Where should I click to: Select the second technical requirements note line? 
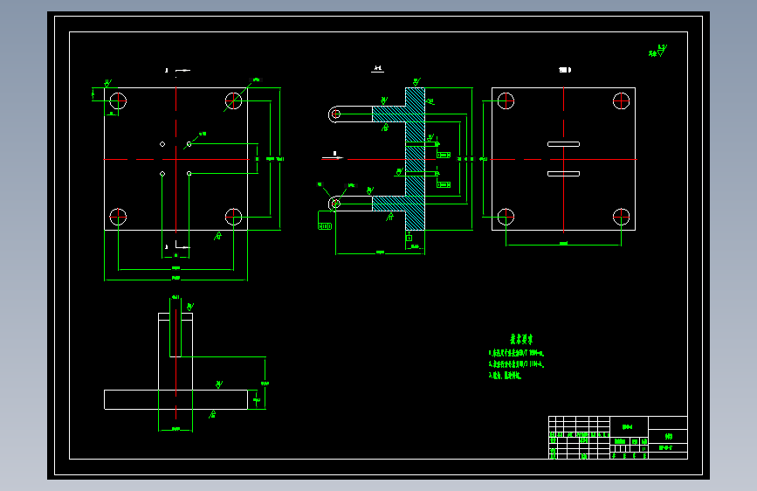516,364
